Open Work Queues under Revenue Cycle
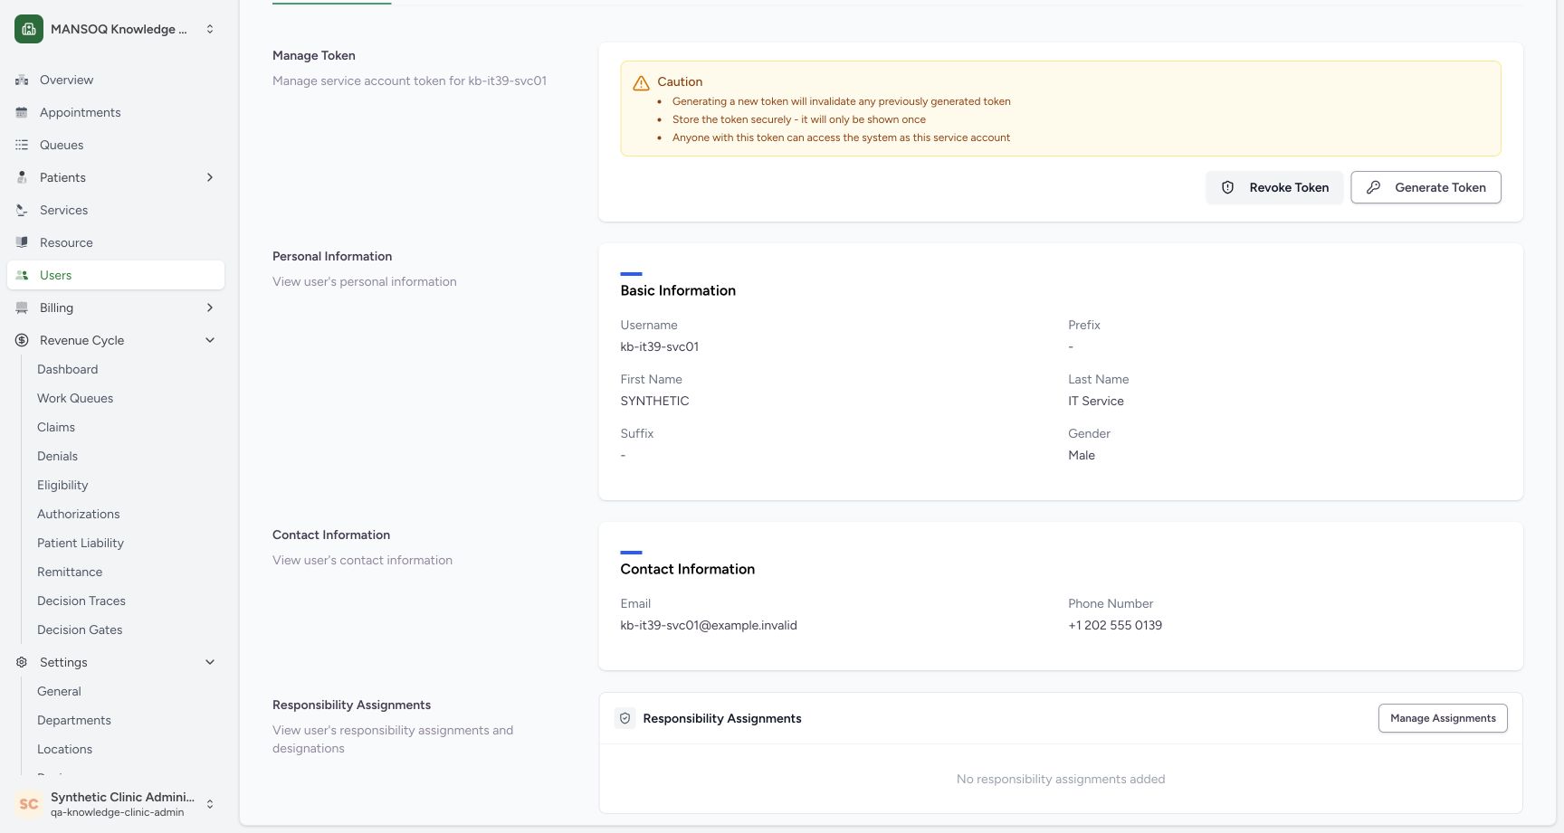This screenshot has width=1564, height=833. (75, 398)
